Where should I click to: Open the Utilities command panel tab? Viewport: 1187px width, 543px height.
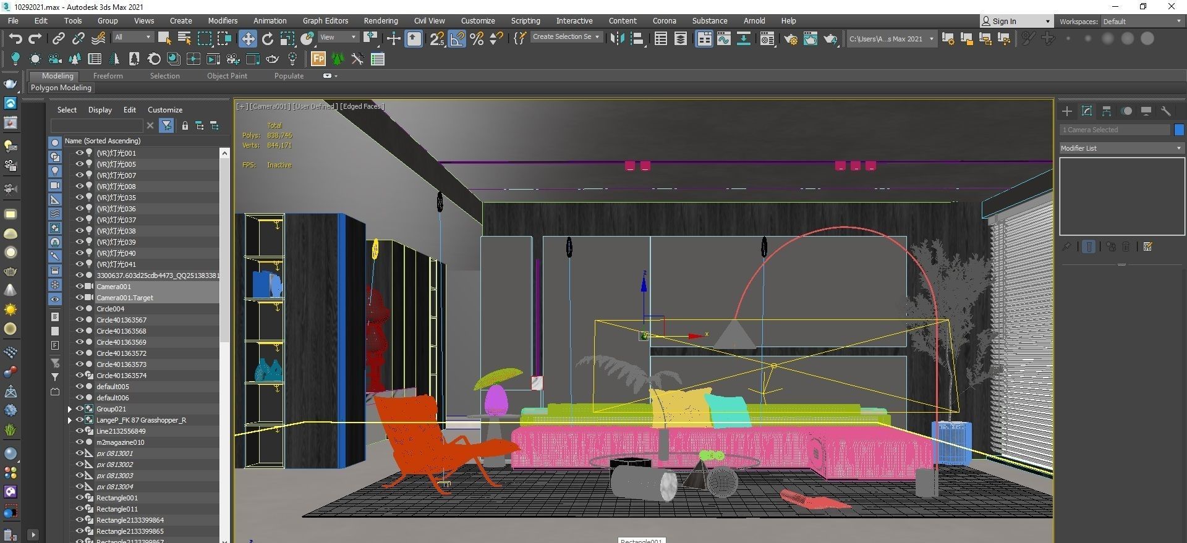[1166, 111]
